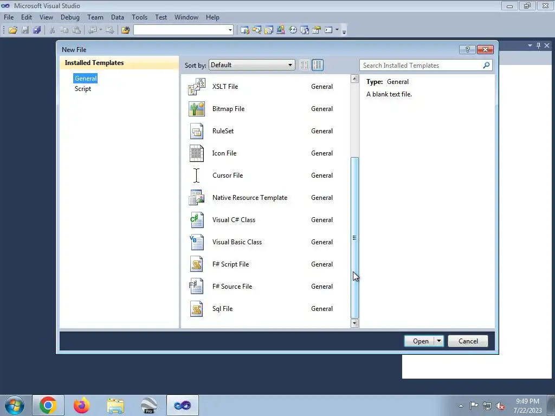Click the search magnifier in Installed Templates box
This screenshot has height=416, width=555.
pos(486,65)
